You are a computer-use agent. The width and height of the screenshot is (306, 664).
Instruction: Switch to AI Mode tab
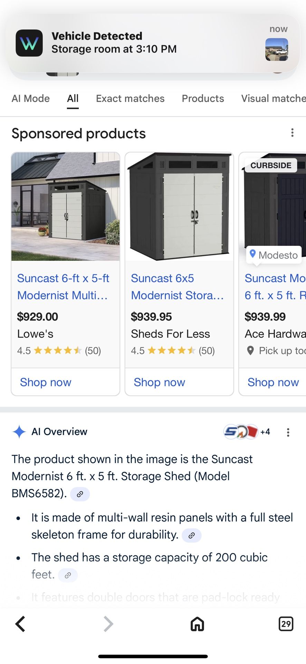pos(31,99)
